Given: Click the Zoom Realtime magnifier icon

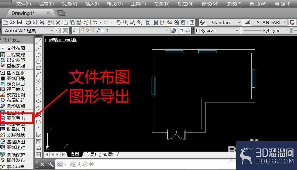Looking at the screenshot, I should point(125,22).
